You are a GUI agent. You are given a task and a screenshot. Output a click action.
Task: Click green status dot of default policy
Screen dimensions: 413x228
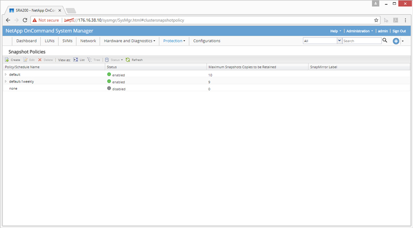109,74
